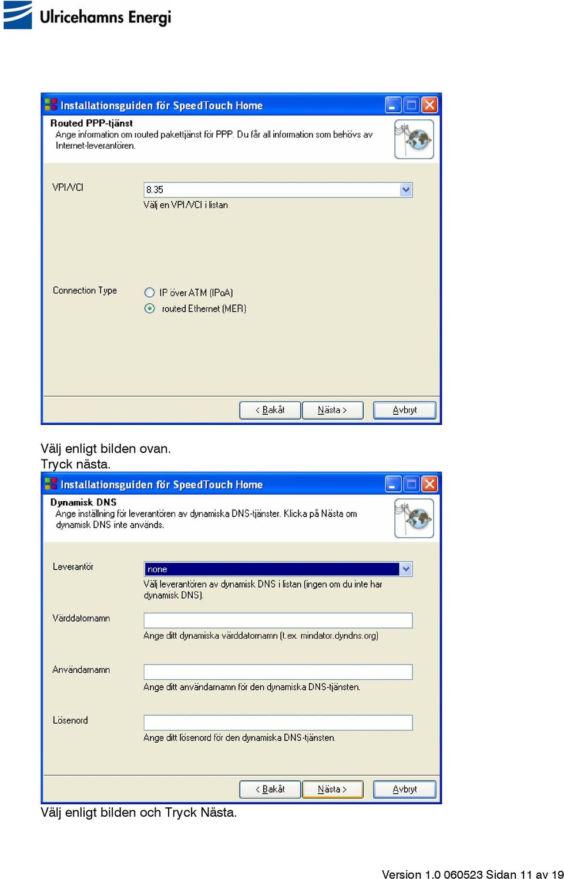Click Nästa in the Dynamisk DNS dialog

[333, 789]
